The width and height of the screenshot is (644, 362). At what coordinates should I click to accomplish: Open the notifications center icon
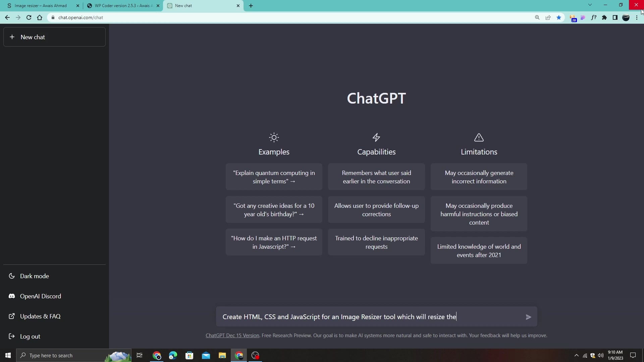click(633, 355)
